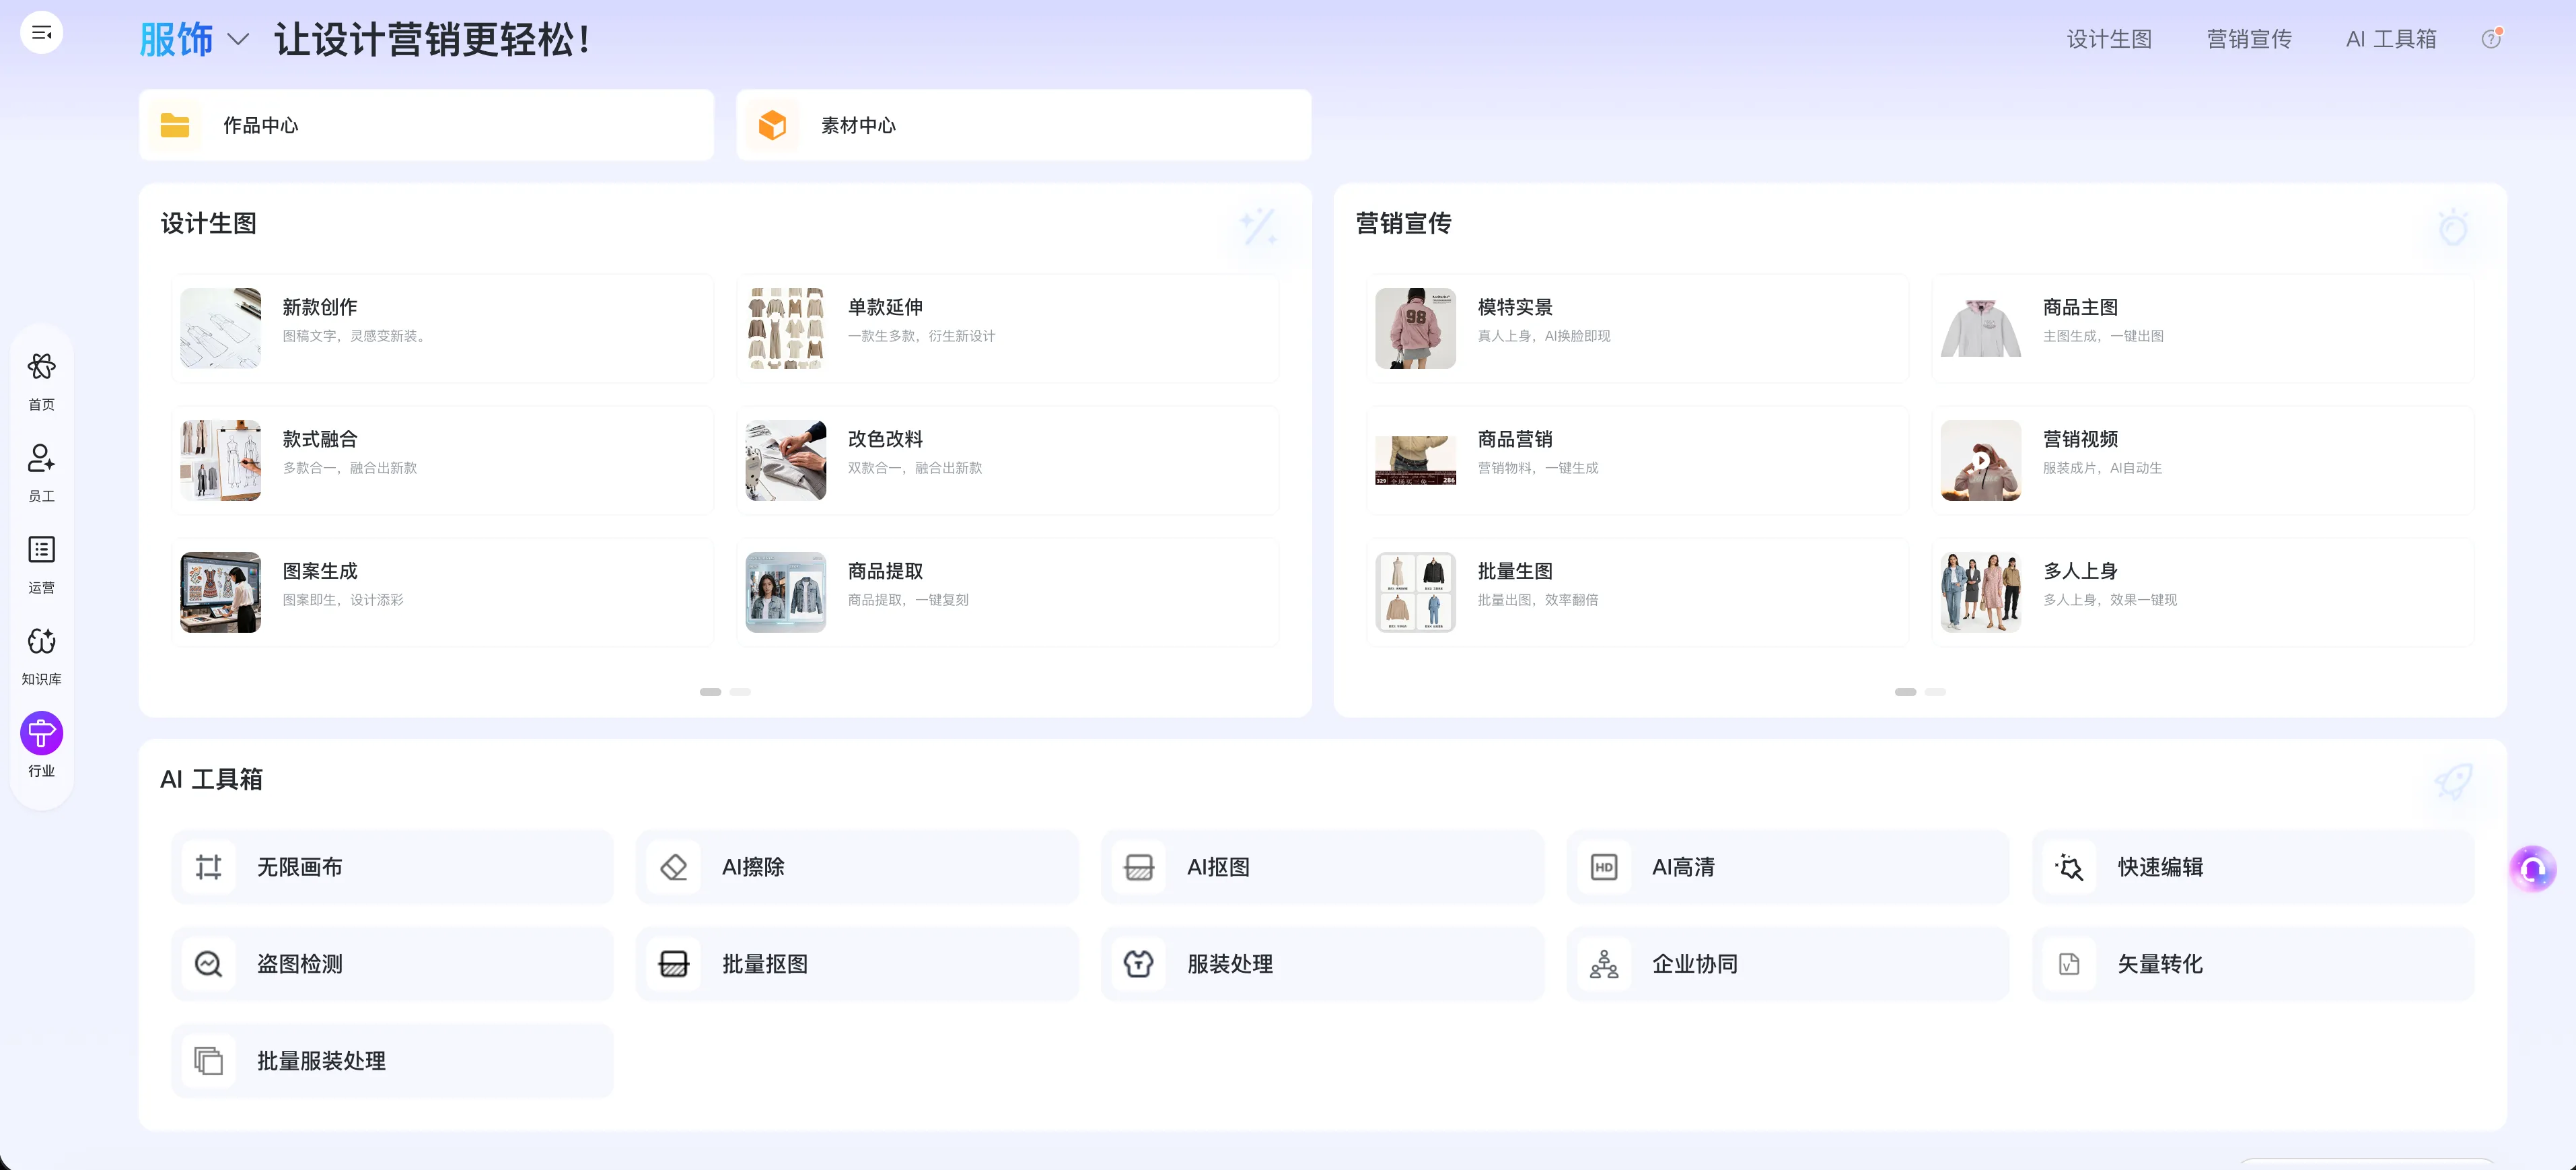Play the 营销视频 thumbnail

point(1981,460)
